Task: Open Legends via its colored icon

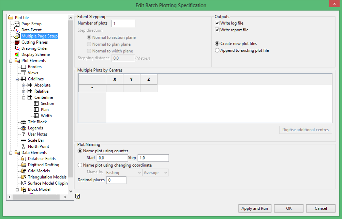Action: 23,128
